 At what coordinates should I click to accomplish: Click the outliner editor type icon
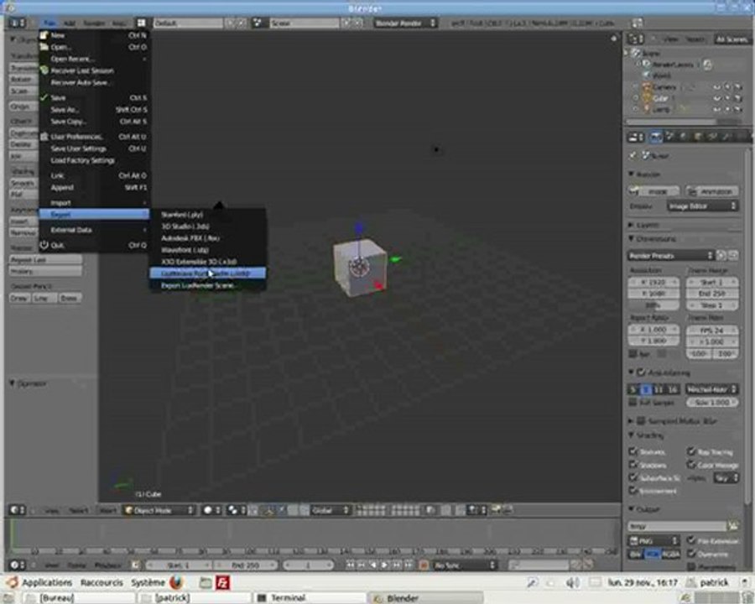click(x=636, y=39)
